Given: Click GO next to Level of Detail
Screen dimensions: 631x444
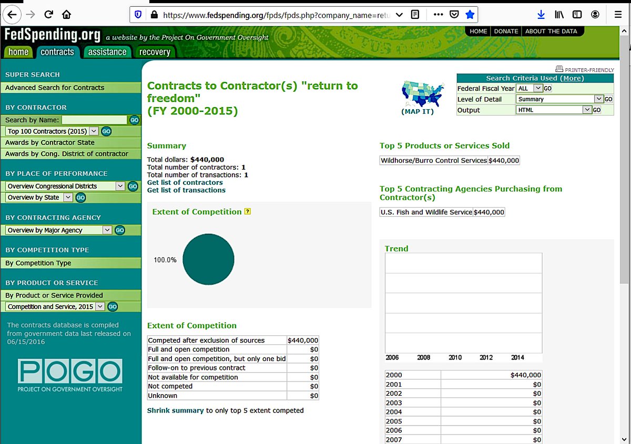Looking at the screenshot, I should click(x=608, y=99).
